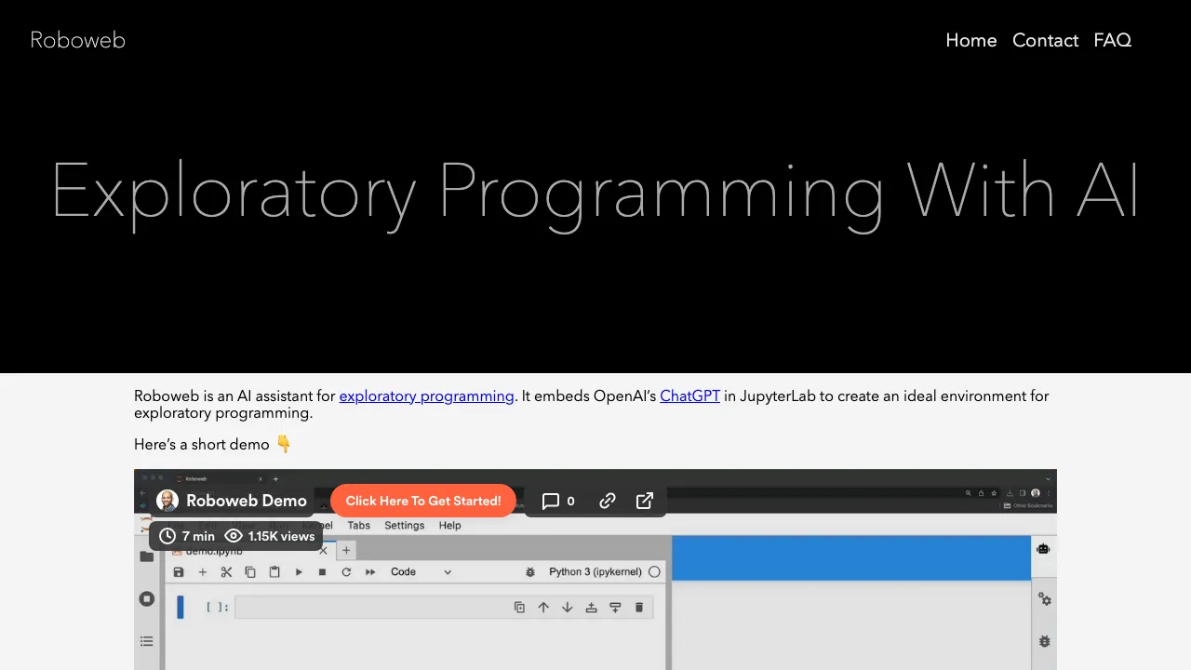Click the restart kernel circular arrow icon
1191x670 pixels.
click(x=346, y=572)
